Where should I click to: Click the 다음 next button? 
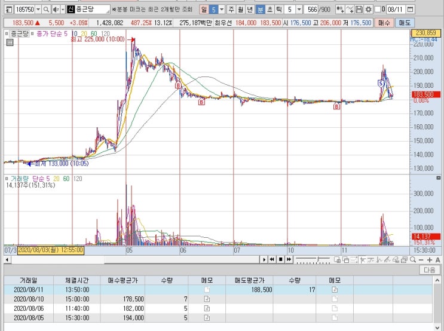click(430, 269)
